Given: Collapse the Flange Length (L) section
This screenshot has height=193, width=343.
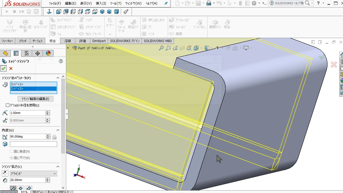Looking at the screenshot, I should pyautogui.click(x=58, y=166).
